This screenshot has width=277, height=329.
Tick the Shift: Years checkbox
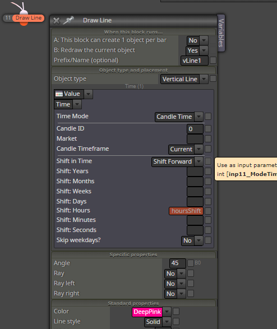click(x=208, y=171)
